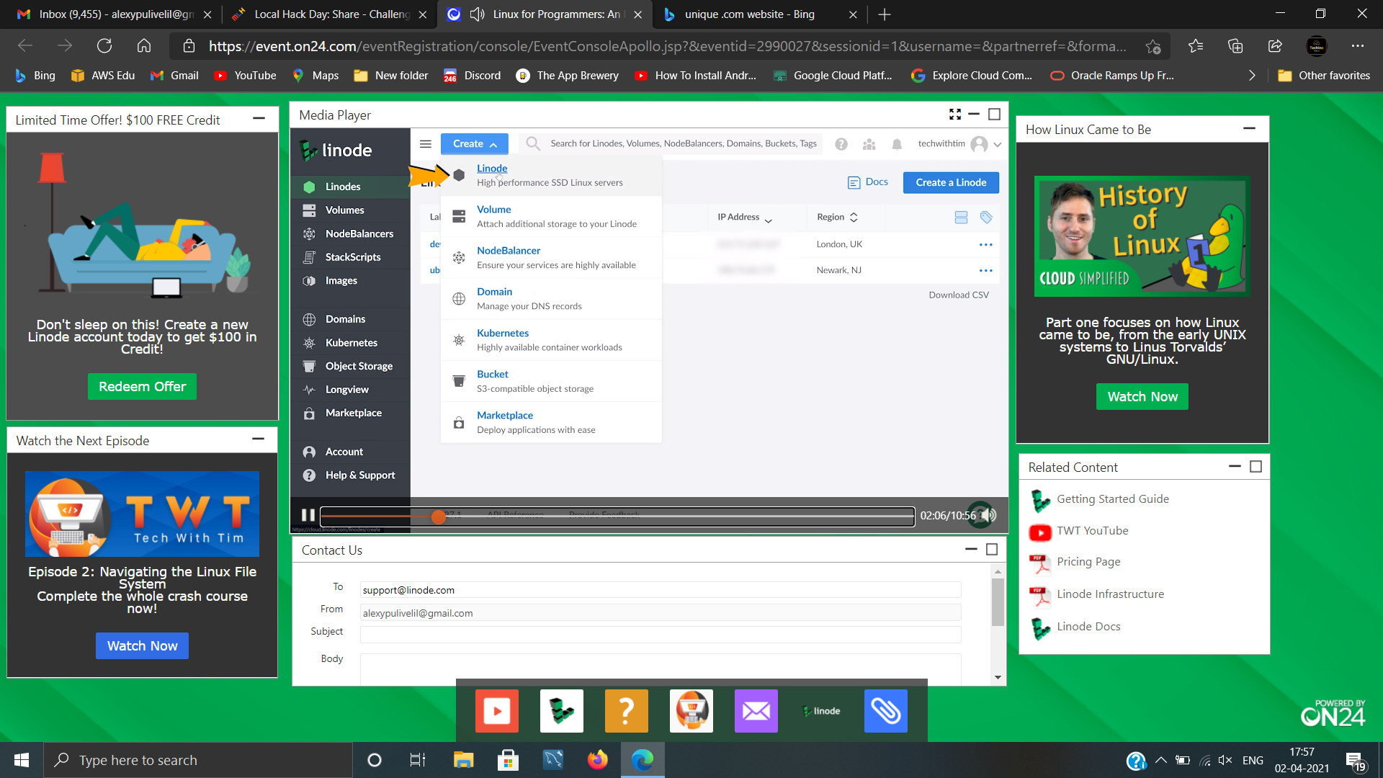The height and width of the screenshot is (778, 1383).
Task: Click the browser refresh icon
Action: tap(104, 46)
